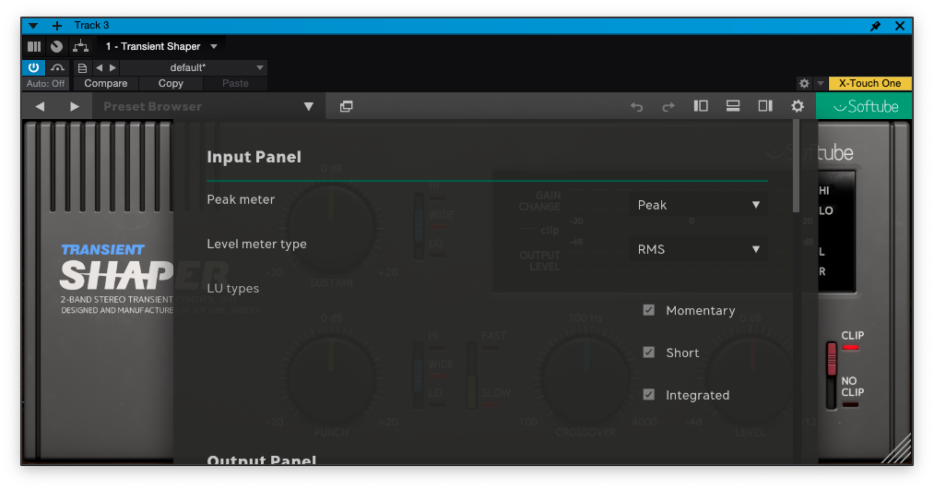Click the sidechain curve icon
Image resolution: width=934 pixels, height=490 pixels.
tap(57, 67)
